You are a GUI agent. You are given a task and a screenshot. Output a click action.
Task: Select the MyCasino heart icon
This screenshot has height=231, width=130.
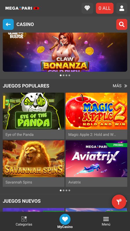(65, 219)
